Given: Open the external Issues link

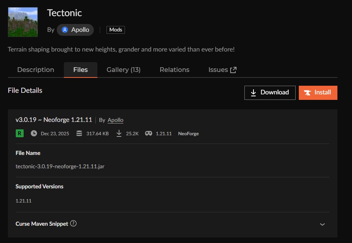Looking at the screenshot, I should [x=222, y=70].
